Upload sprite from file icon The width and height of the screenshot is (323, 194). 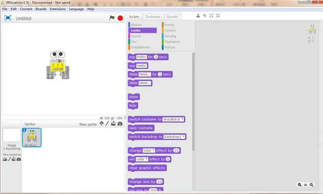tap(113, 123)
